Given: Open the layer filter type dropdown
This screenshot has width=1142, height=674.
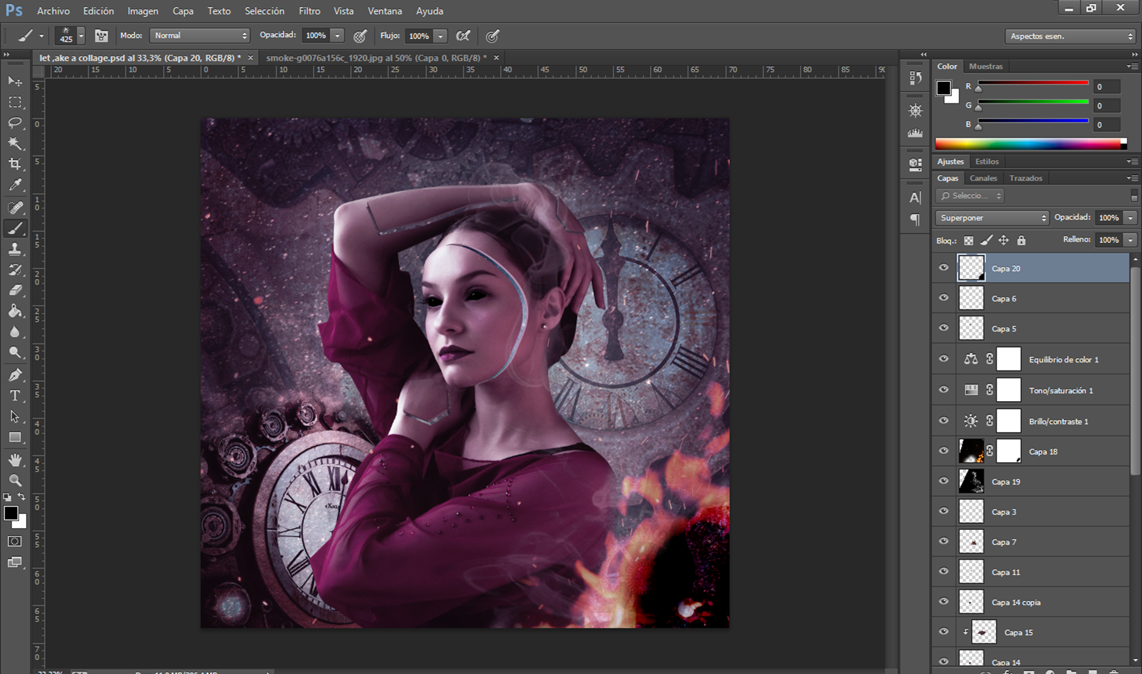Looking at the screenshot, I should coord(969,195).
